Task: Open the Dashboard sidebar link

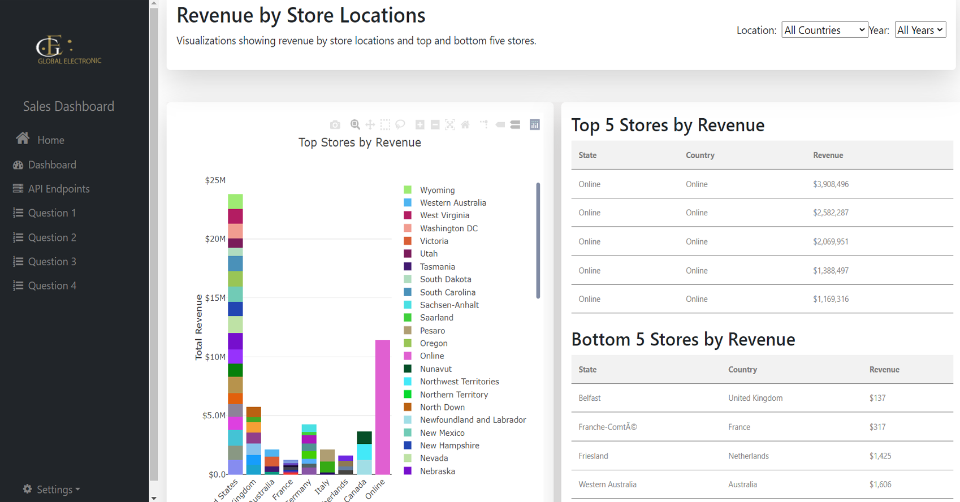Action: pos(51,165)
